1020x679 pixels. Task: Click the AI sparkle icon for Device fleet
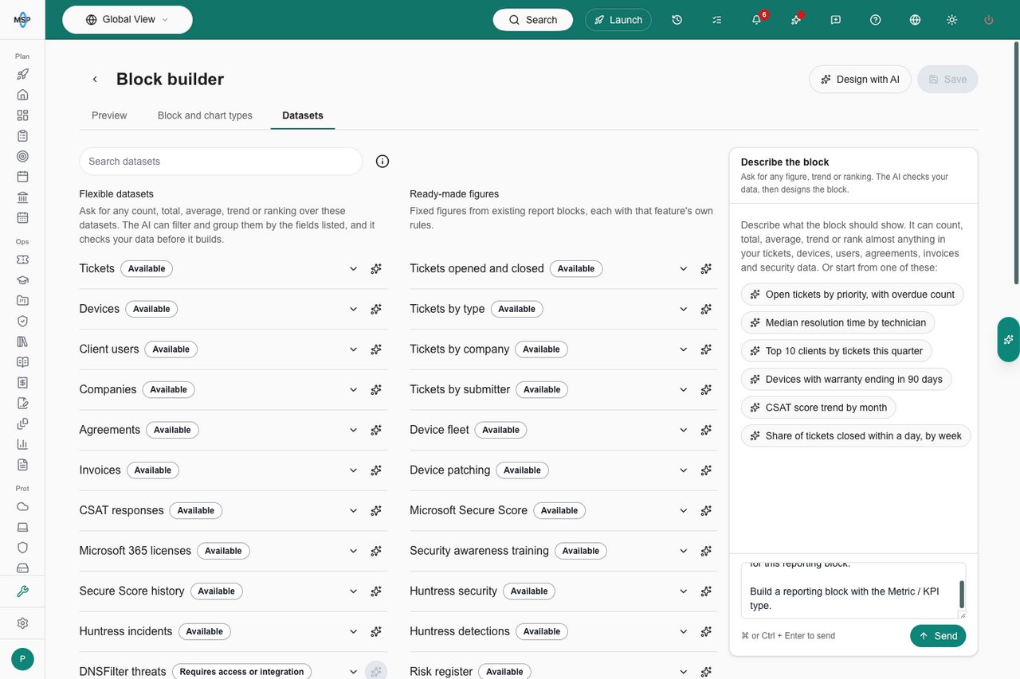pyautogui.click(x=706, y=430)
